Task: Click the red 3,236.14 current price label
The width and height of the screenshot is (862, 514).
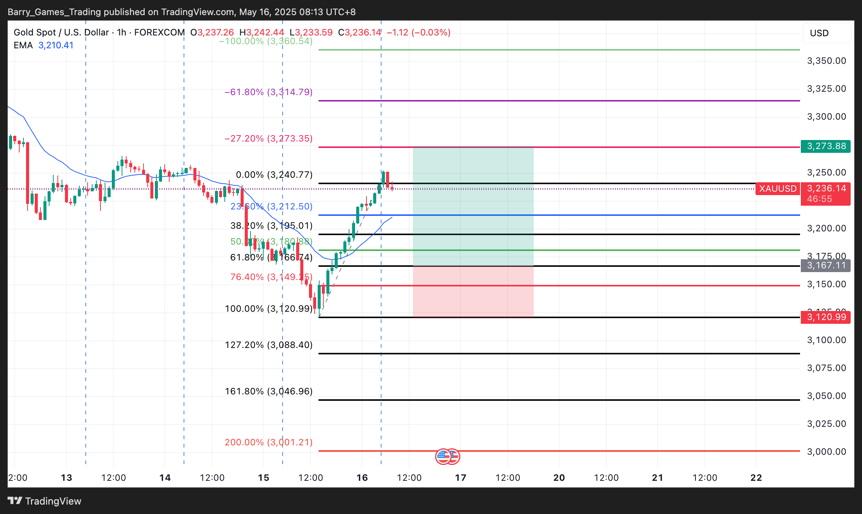Action: [825, 189]
